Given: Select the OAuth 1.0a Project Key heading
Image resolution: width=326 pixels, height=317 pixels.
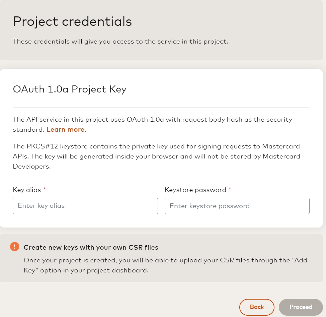Looking at the screenshot, I should point(70,89).
